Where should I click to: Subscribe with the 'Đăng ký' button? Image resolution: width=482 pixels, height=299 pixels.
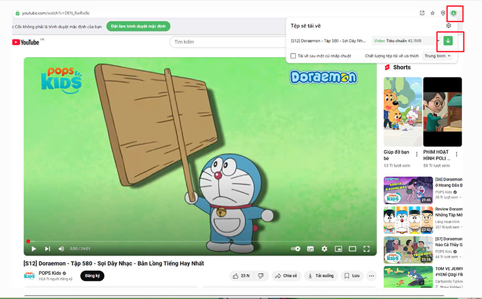click(93, 276)
